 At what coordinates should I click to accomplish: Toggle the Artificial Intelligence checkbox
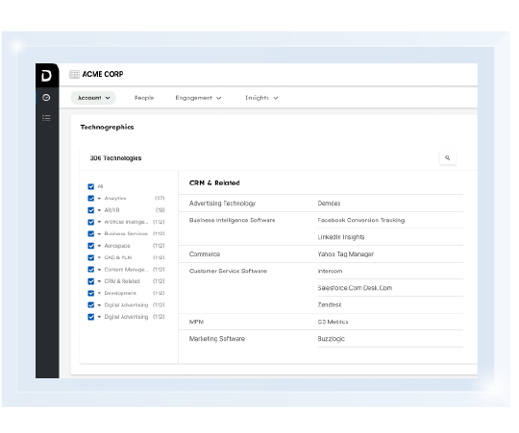click(x=91, y=222)
